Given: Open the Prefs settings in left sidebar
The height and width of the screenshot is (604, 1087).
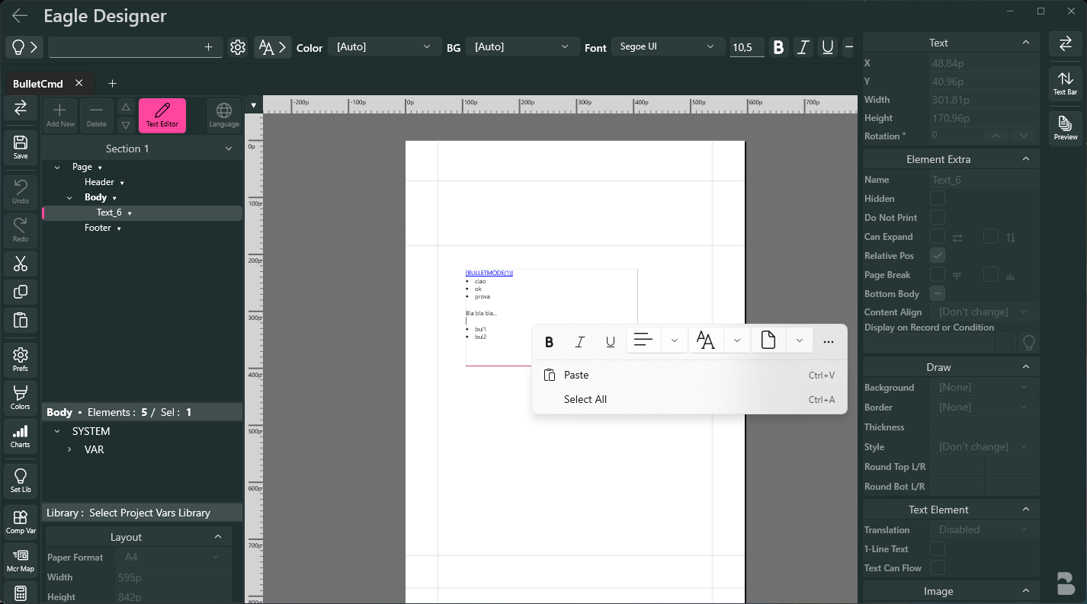Looking at the screenshot, I should tap(20, 359).
